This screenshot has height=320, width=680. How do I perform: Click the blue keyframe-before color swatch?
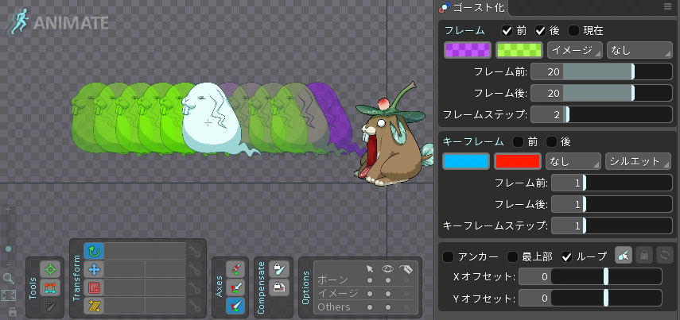point(466,161)
